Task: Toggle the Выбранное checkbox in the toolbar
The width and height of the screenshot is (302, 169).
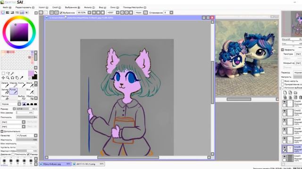Action: pos(61,13)
